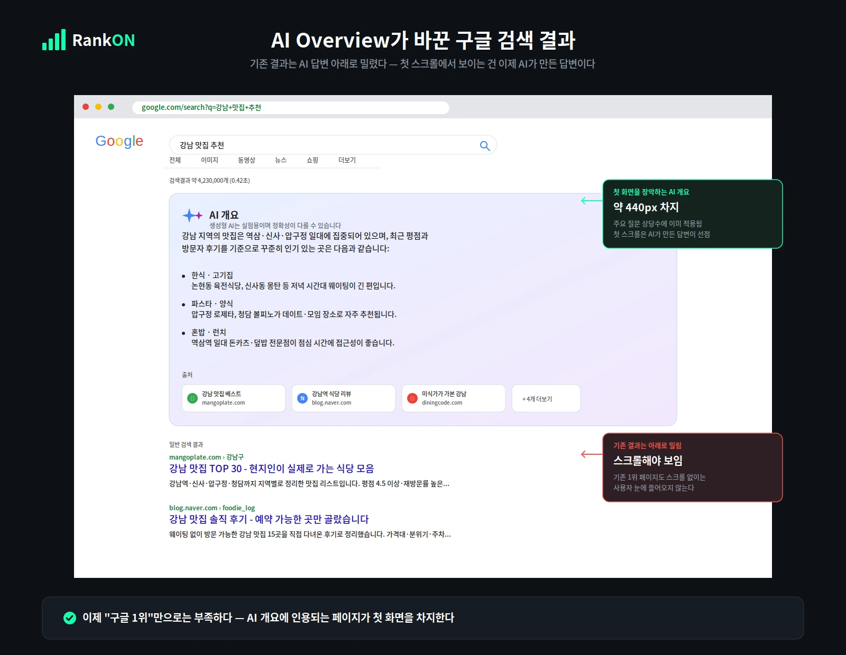Image resolution: width=846 pixels, height=655 pixels.
Task: Click the AI 개요 sparkle icon
Action: 192,215
